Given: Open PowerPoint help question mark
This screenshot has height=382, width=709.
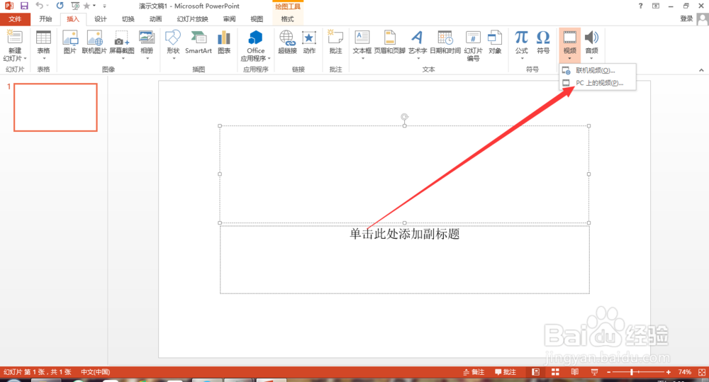Looking at the screenshot, I should tap(640, 6).
